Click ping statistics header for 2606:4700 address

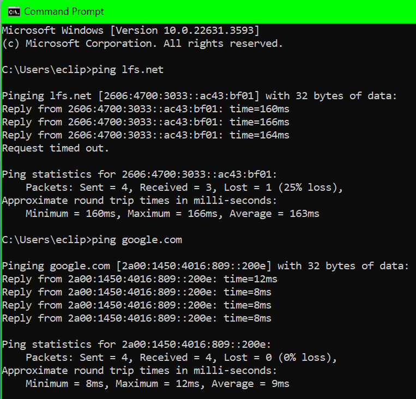[x=140, y=174]
